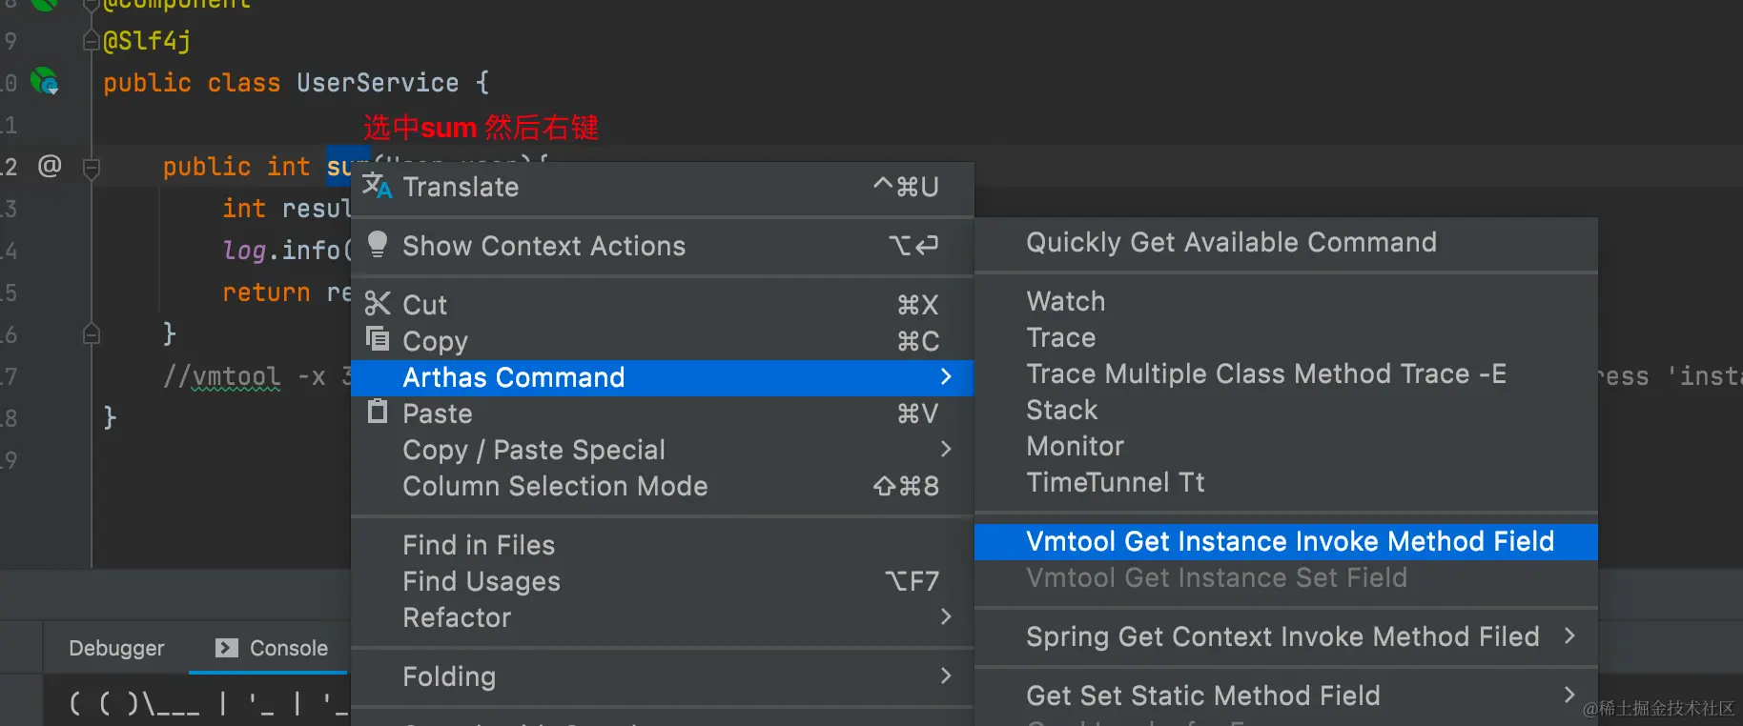Viewport: 1743px width, 726px height.
Task: Click the Spring bean gutter icon beside UserService
Action: tap(44, 81)
